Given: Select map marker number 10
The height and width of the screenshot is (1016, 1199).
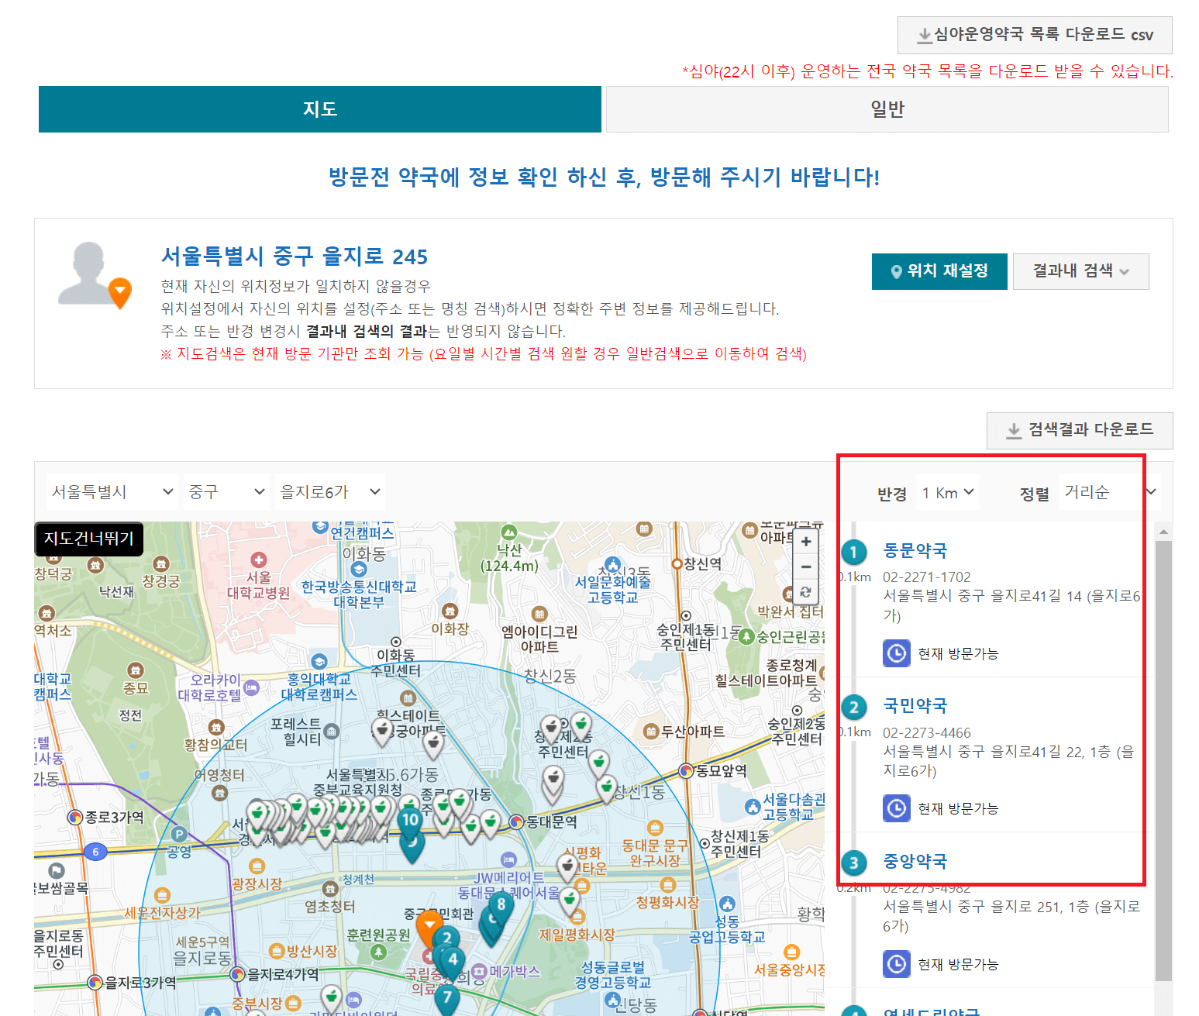Looking at the screenshot, I should (x=410, y=821).
